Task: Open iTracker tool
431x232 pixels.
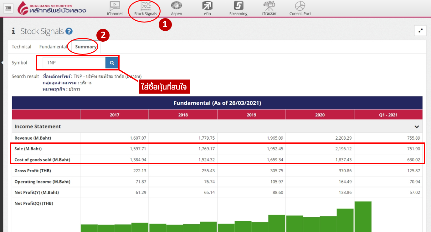Action: click(269, 8)
